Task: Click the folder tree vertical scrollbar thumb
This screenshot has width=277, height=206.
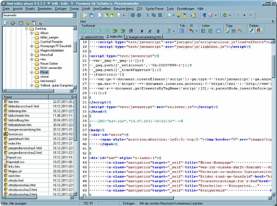Action: pyautogui.click(x=75, y=47)
